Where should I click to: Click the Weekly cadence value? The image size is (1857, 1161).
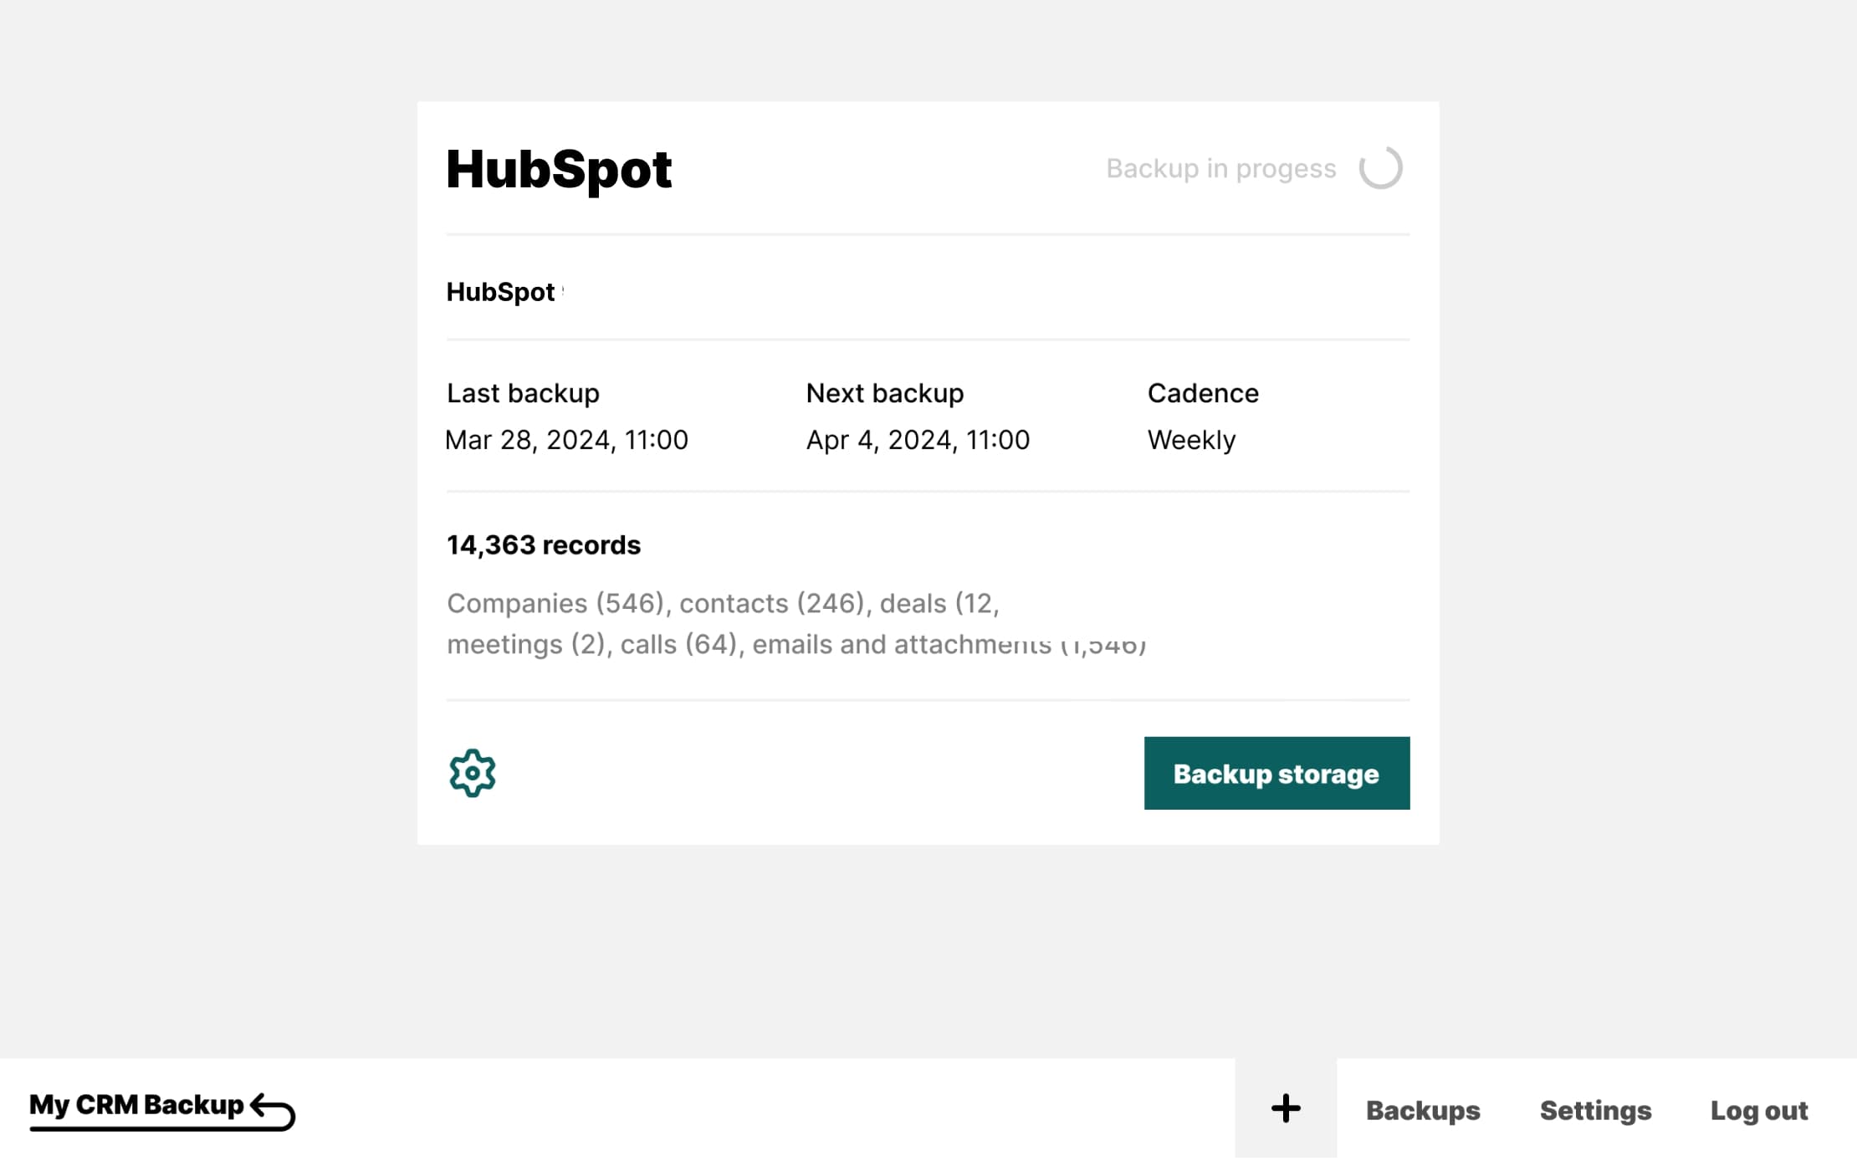(x=1191, y=440)
